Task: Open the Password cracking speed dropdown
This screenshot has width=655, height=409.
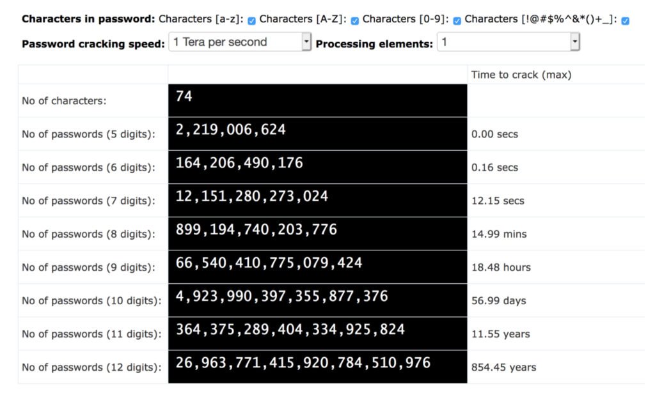Action: click(240, 43)
